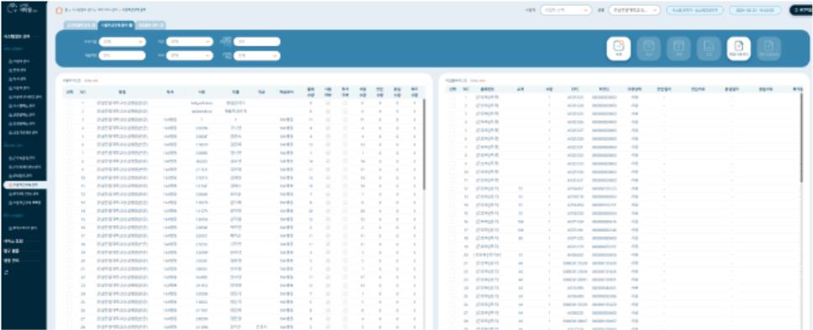Click the first white action button with orange dot
Screen dimensions: 813x330
618,49
